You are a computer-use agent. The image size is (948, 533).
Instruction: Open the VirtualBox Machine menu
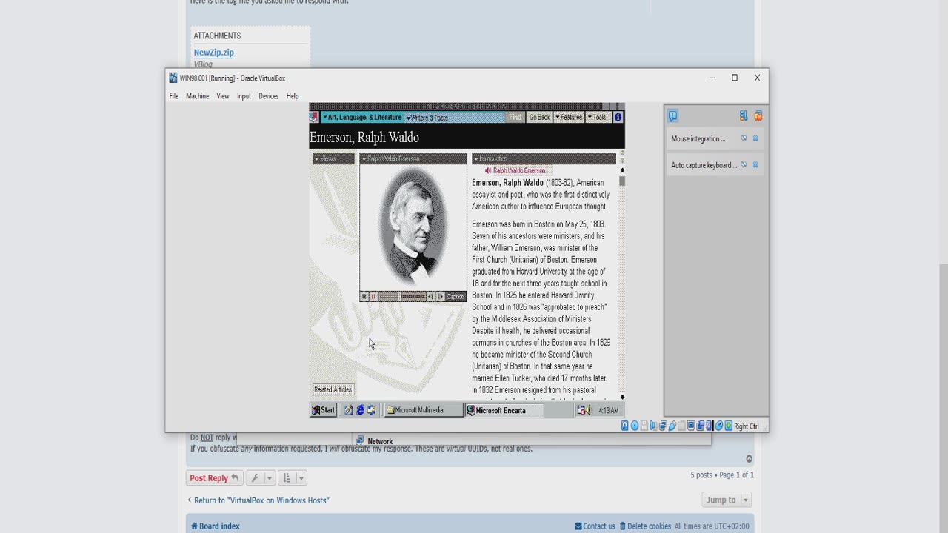(x=197, y=96)
